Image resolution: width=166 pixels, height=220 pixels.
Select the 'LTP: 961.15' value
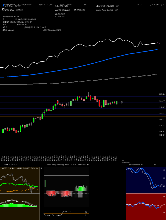tap(63, 10)
